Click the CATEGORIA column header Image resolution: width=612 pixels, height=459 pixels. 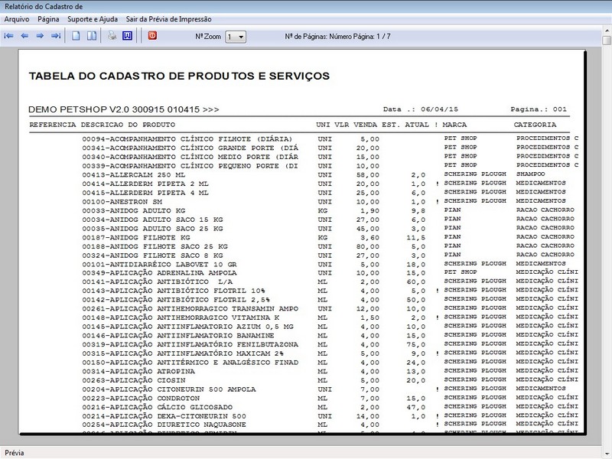click(535, 124)
